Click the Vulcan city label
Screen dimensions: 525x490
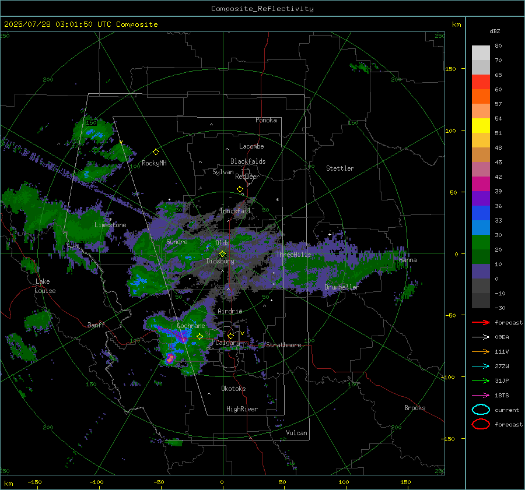click(296, 433)
